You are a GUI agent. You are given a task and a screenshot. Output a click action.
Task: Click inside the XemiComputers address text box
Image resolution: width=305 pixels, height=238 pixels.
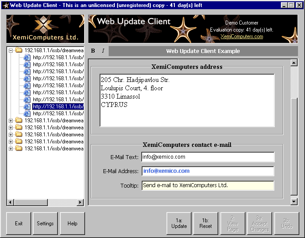click(187, 100)
